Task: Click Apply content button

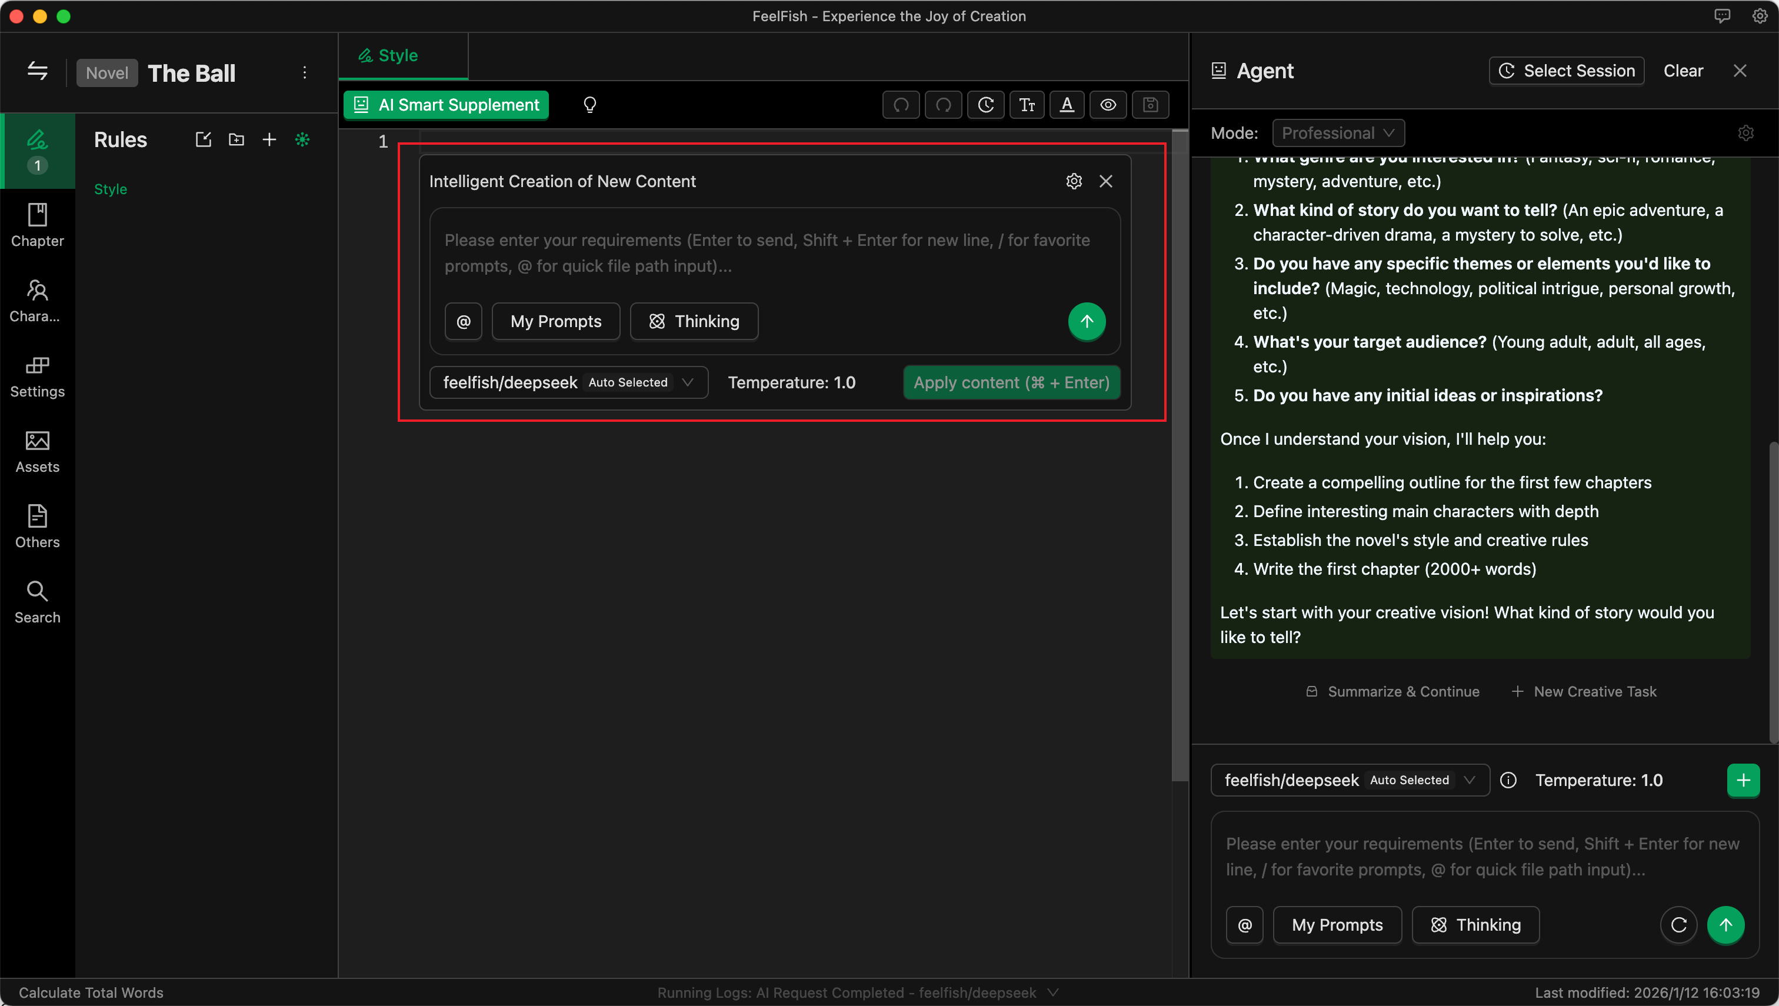Action: point(1011,382)
